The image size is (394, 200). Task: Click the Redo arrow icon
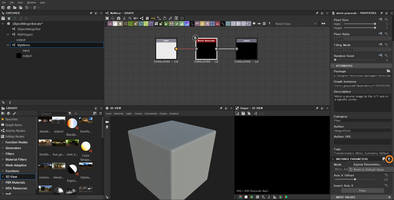34,8
